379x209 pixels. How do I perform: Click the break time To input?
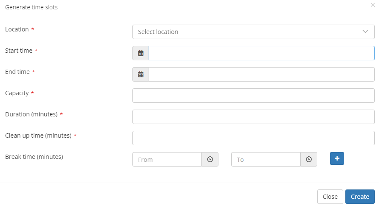[x=266, y=159]
